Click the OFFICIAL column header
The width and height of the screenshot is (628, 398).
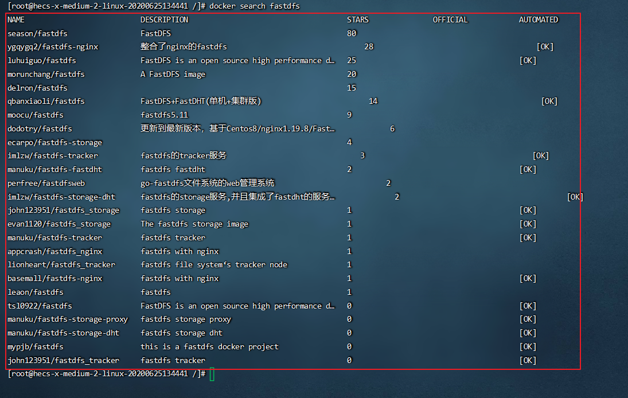450,19
